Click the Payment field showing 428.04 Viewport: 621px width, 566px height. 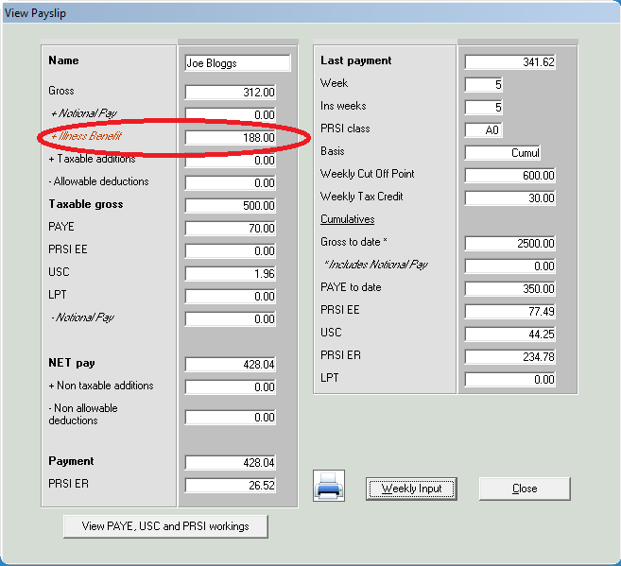pos(230,463)
